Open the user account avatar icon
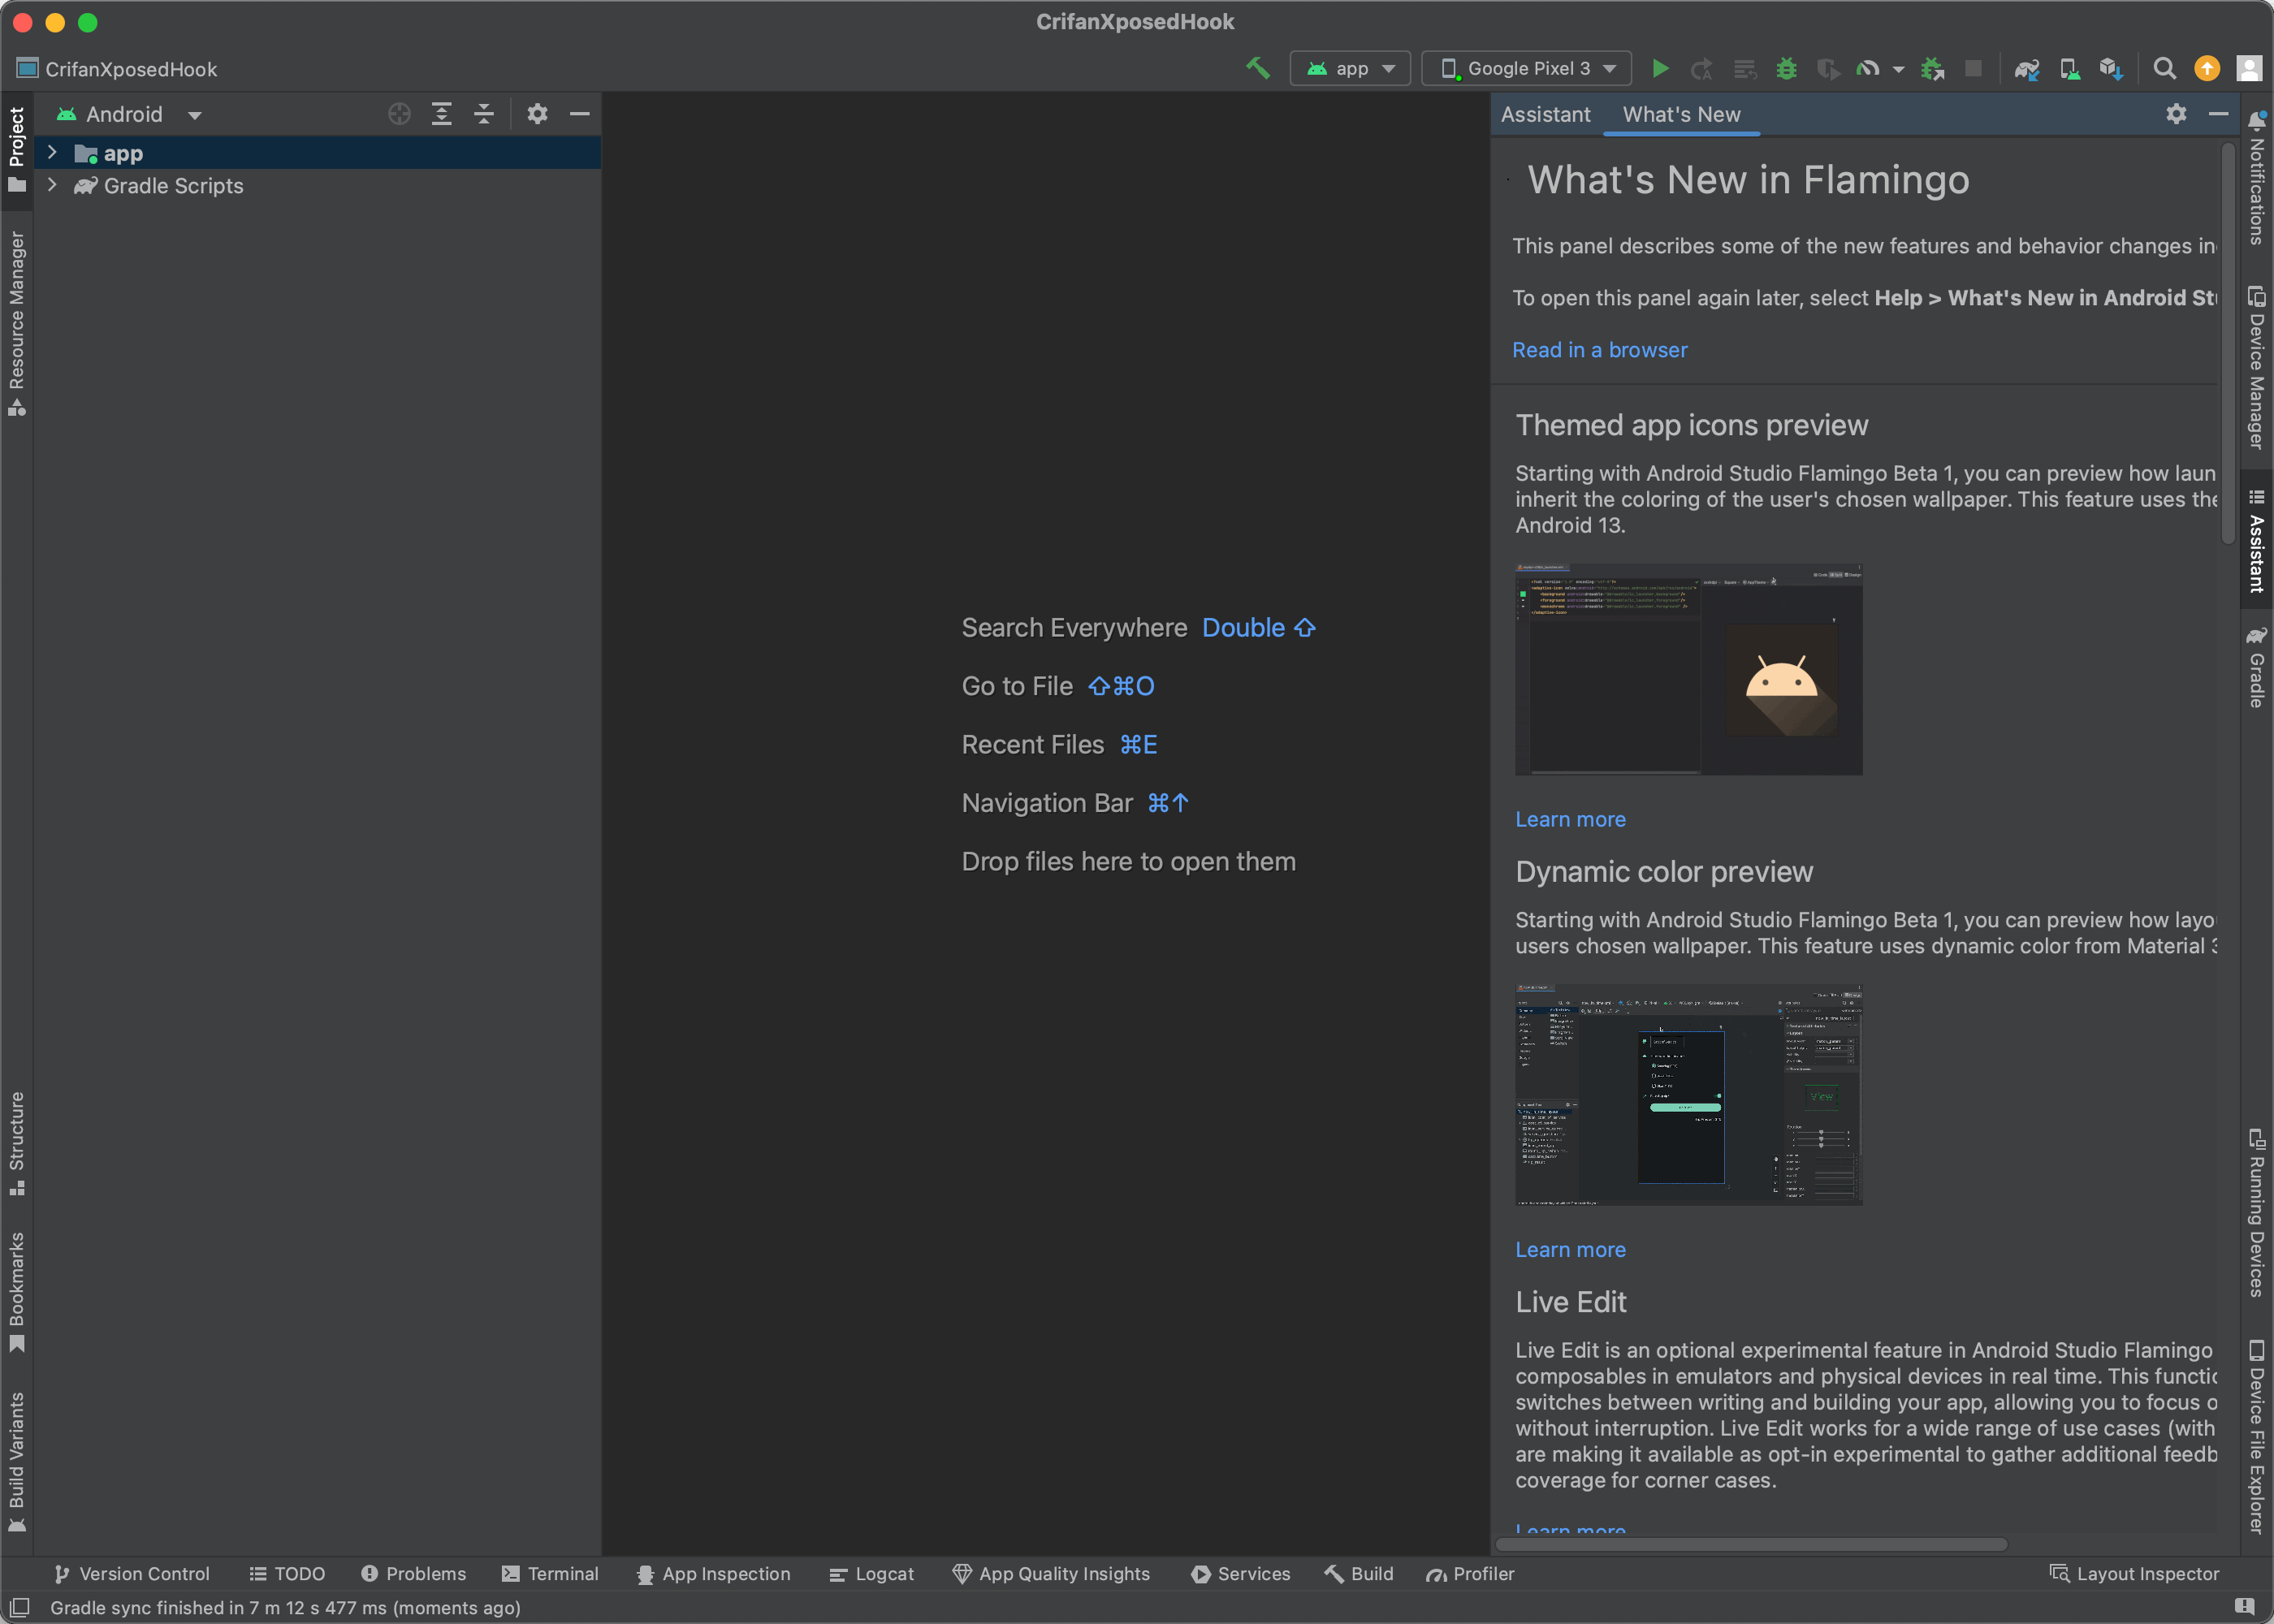The width and height of the screenshot is (2274, 1624). (2248, 68)
